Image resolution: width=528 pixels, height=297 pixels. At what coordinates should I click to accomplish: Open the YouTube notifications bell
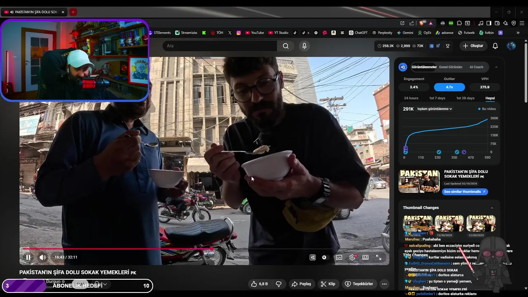click(495, 46)
